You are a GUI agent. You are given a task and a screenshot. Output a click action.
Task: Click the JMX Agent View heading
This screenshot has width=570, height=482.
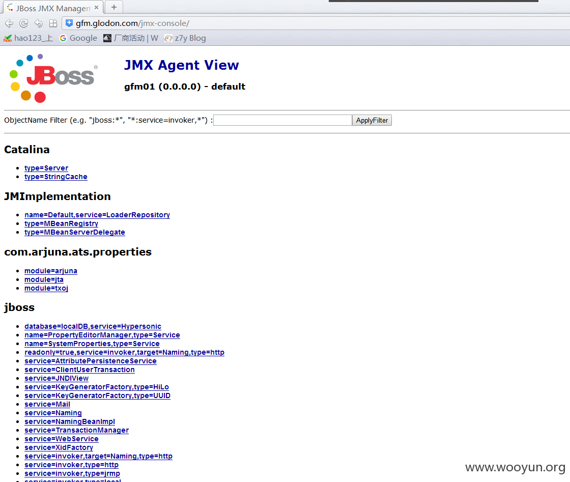click(x=181, y=65)
